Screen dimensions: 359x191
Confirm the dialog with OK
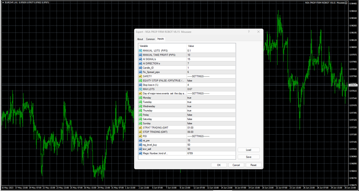tap(219, 165)
